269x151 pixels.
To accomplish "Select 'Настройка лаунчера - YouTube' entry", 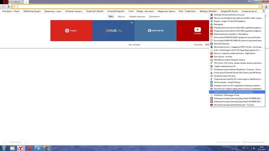I will pyautogui.click(x=237, y=105).
